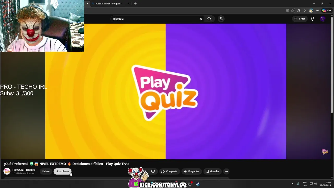This screenshot has width=334, height=188.
Task: Open the volume speaker tray icon
Action: tap(315, 184)
